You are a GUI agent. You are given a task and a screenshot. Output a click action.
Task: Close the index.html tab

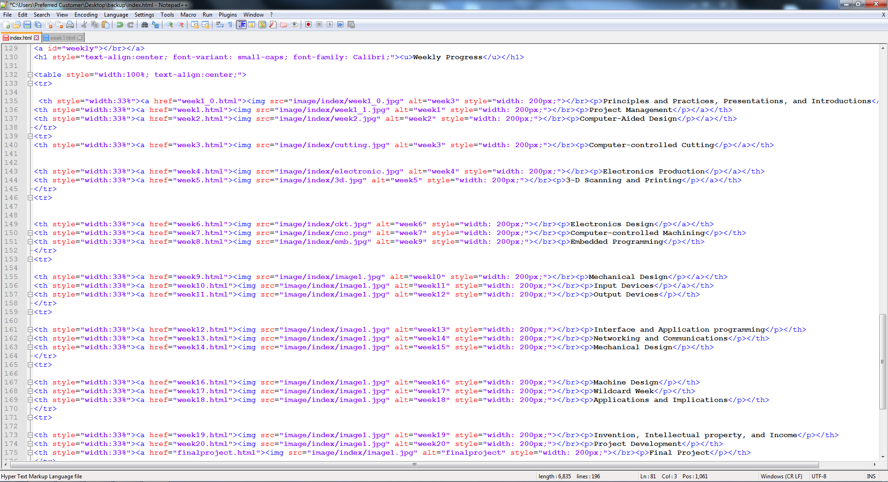(x=37, y=38)
